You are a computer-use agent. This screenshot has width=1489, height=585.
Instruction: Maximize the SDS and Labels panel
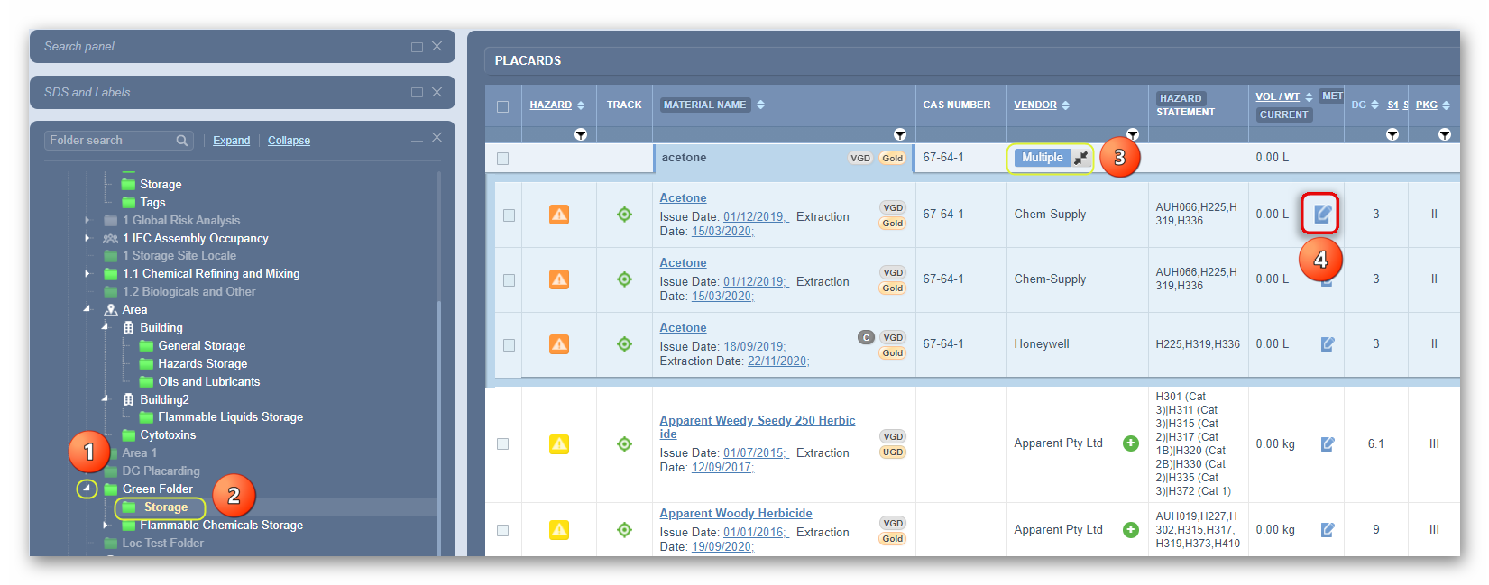[417, 92]
